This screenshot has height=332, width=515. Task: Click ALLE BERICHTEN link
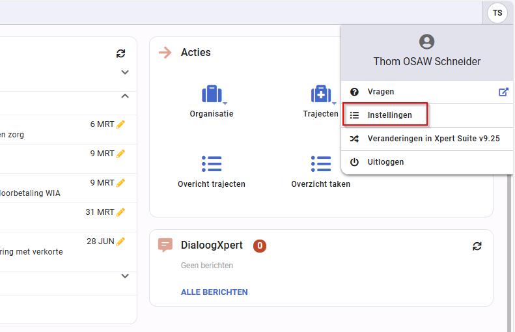tap(214, 292)
